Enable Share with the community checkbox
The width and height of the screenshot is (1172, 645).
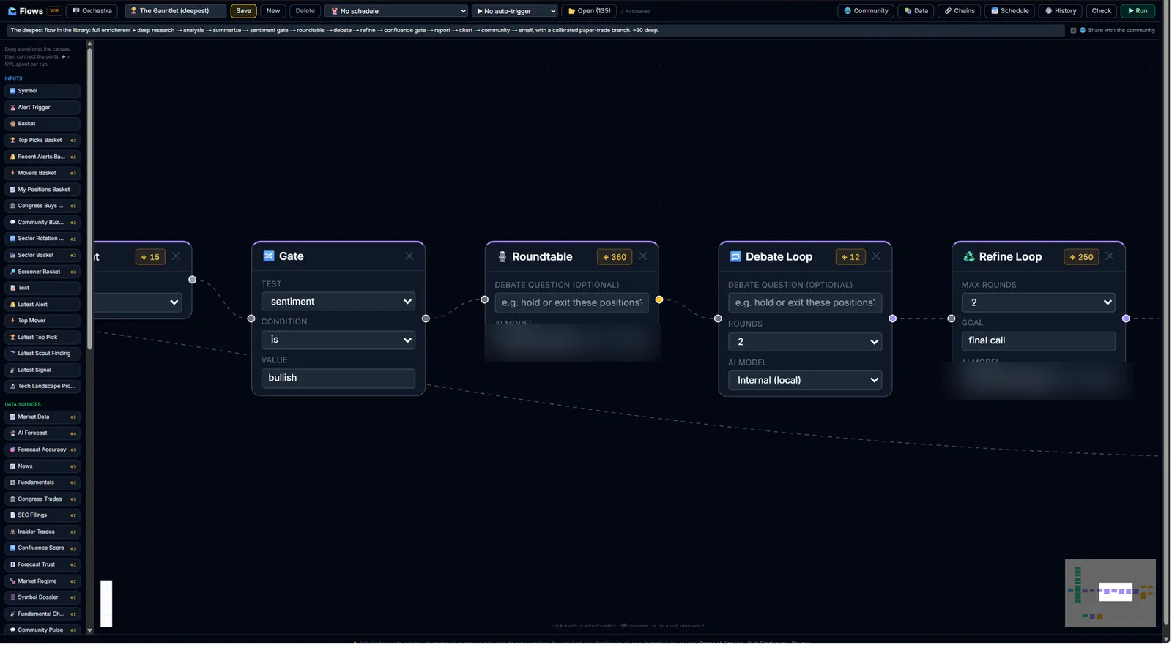tap(1073, 31)
